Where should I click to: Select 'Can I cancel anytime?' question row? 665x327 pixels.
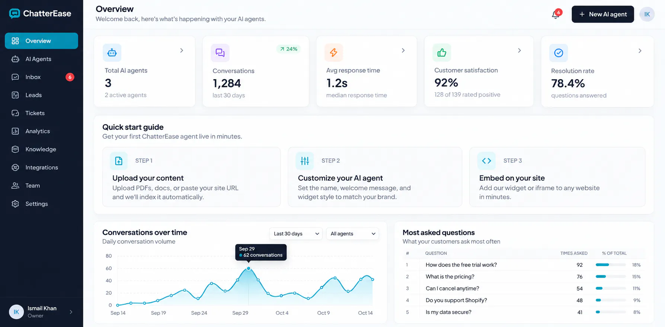(524, 289)
